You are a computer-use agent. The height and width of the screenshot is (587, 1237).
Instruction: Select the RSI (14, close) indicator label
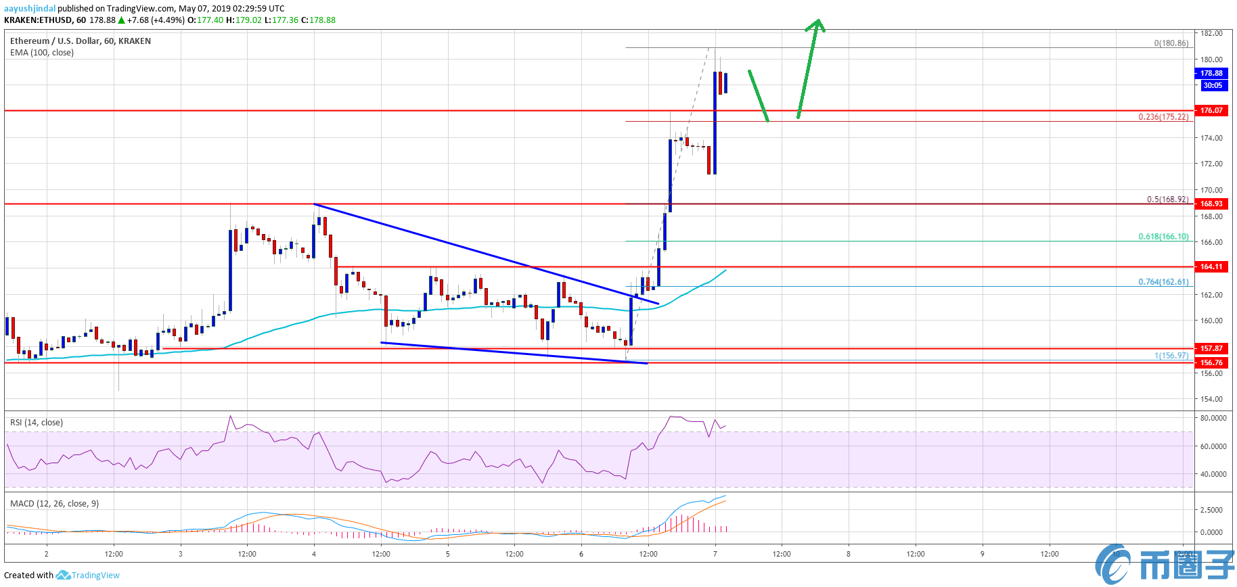(37, 422)
